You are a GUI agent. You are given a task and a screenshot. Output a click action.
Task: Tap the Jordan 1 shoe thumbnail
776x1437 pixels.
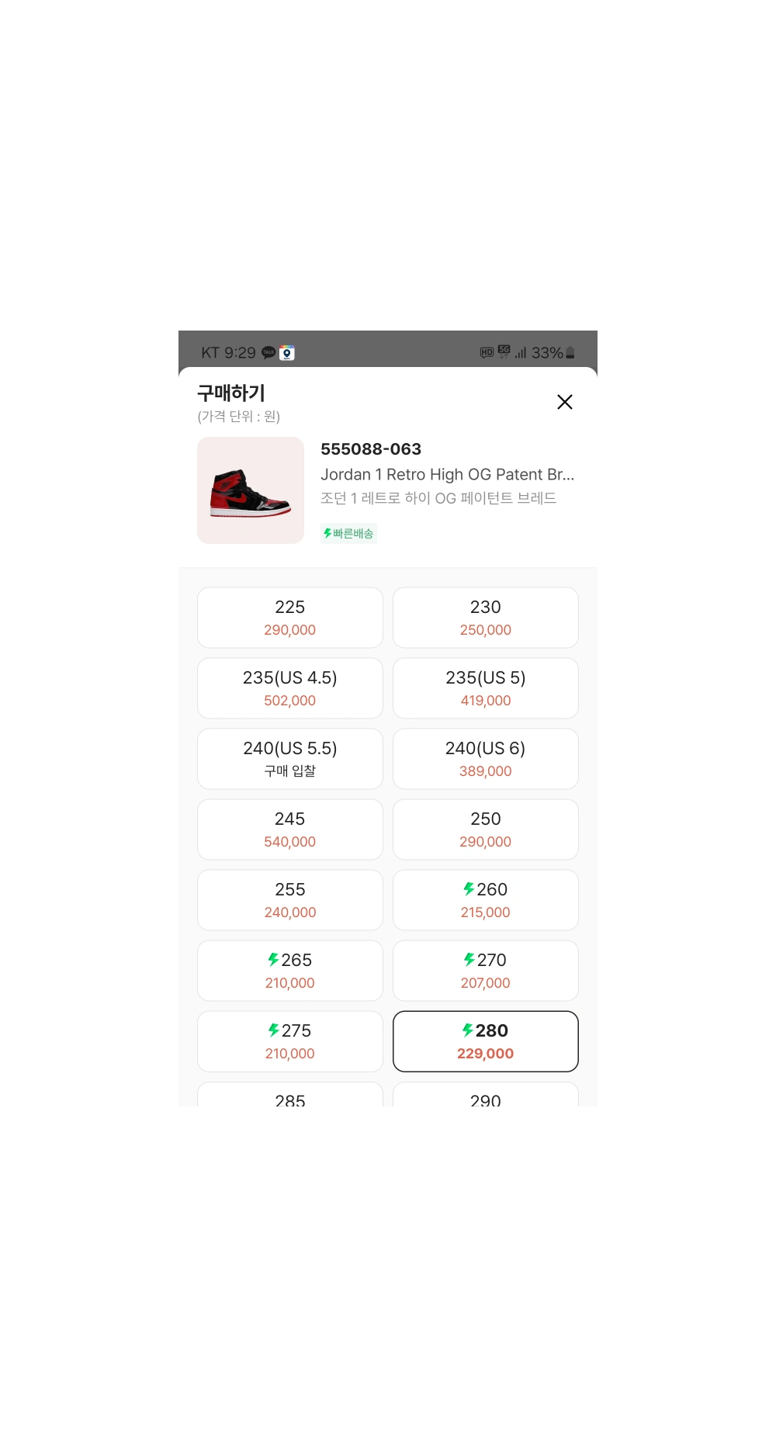click(x=251, y=490)
